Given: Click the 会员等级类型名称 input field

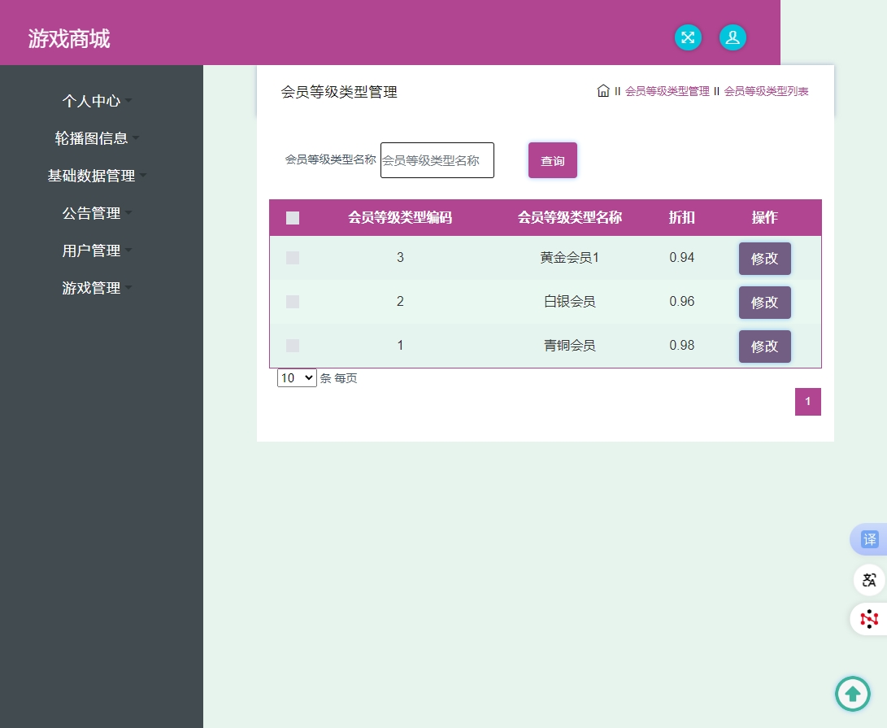Looking at the screenshot, I should (x=437, y=160).
